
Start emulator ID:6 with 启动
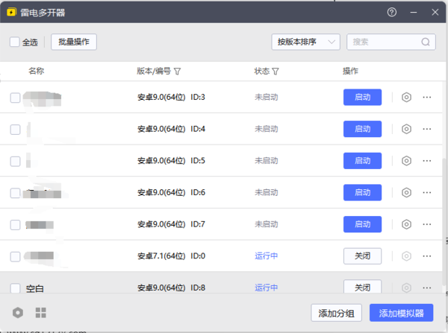point(362,193)
